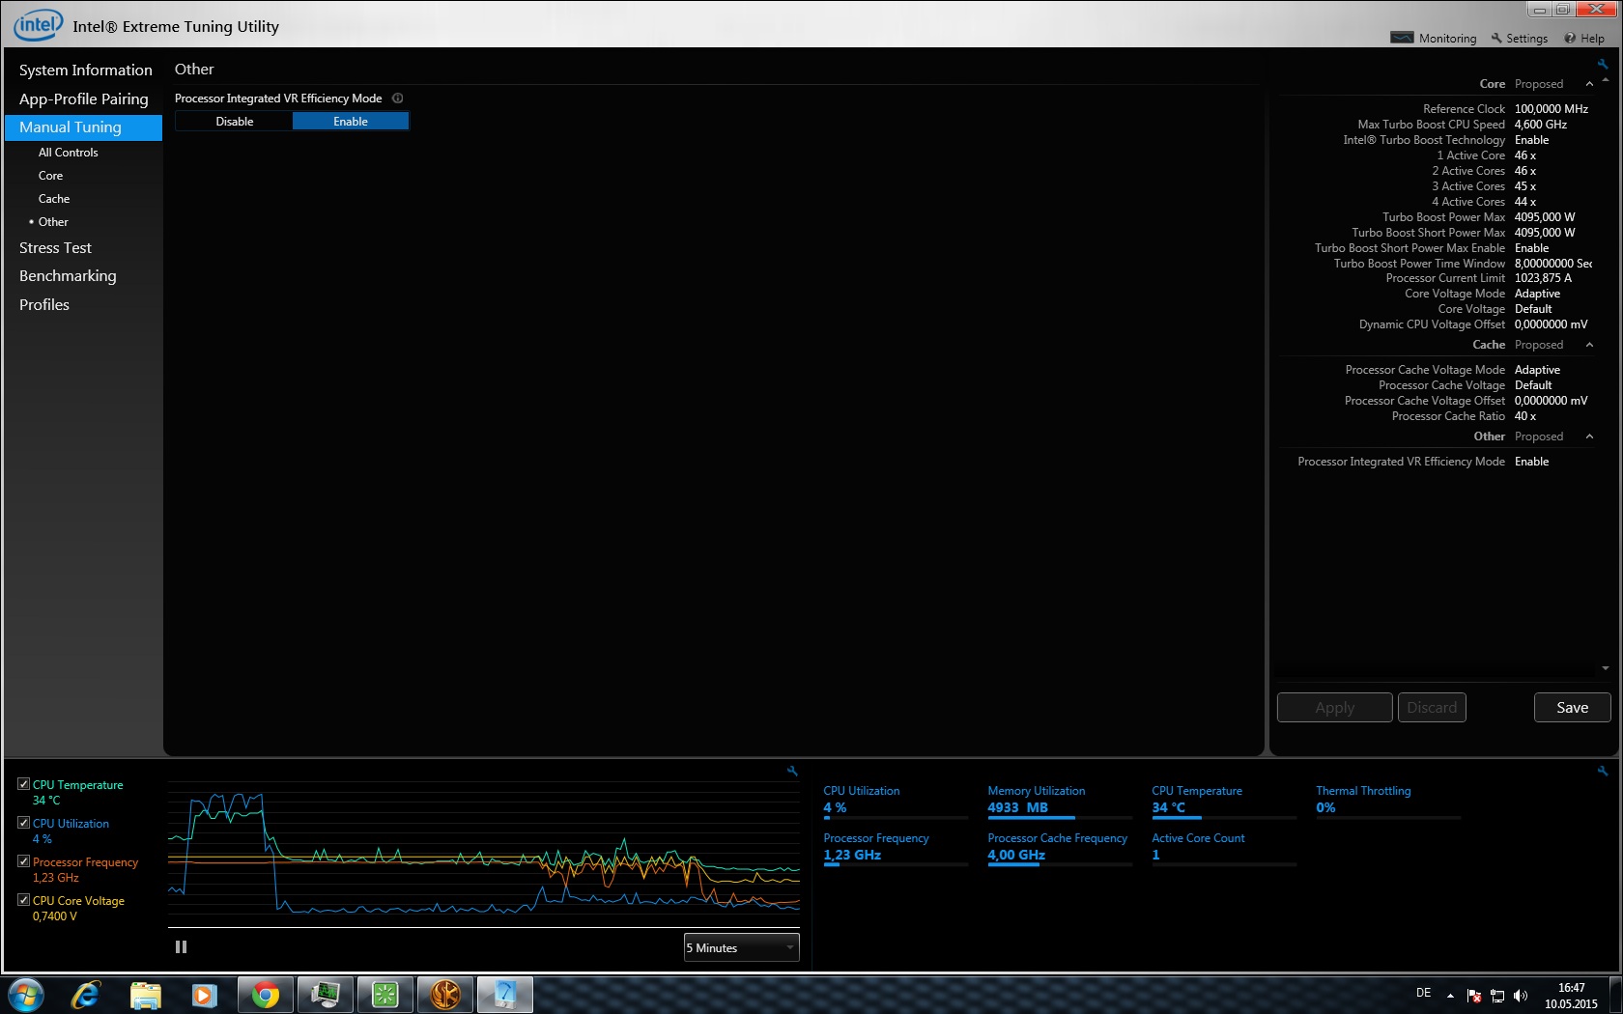Open the Core submenu in the sidebar

point(50,176)
